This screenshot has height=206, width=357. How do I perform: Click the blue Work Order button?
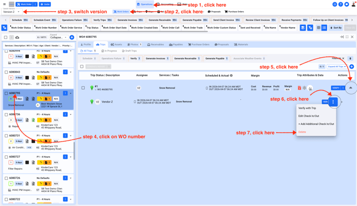pyautogui.click(x=24, y=4)
